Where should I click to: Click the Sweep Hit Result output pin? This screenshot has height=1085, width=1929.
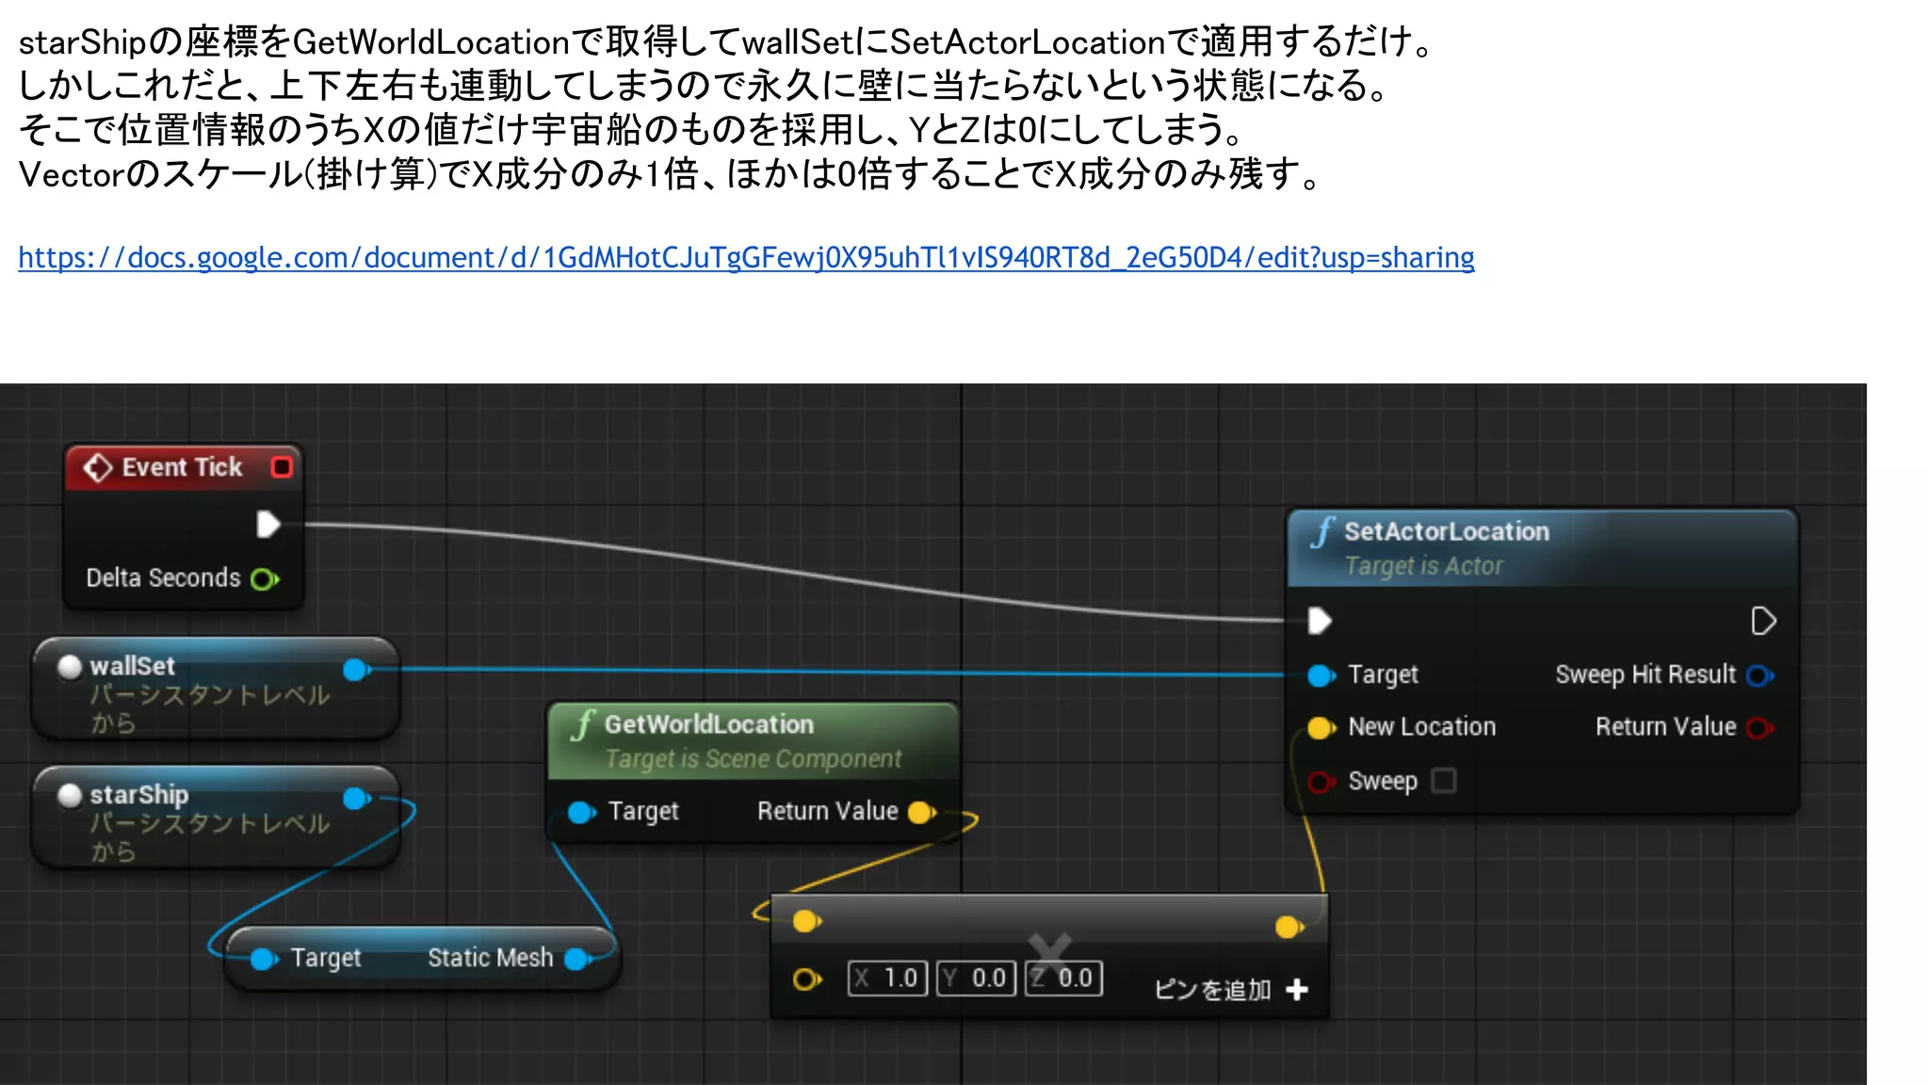[x=1759, y=675]
